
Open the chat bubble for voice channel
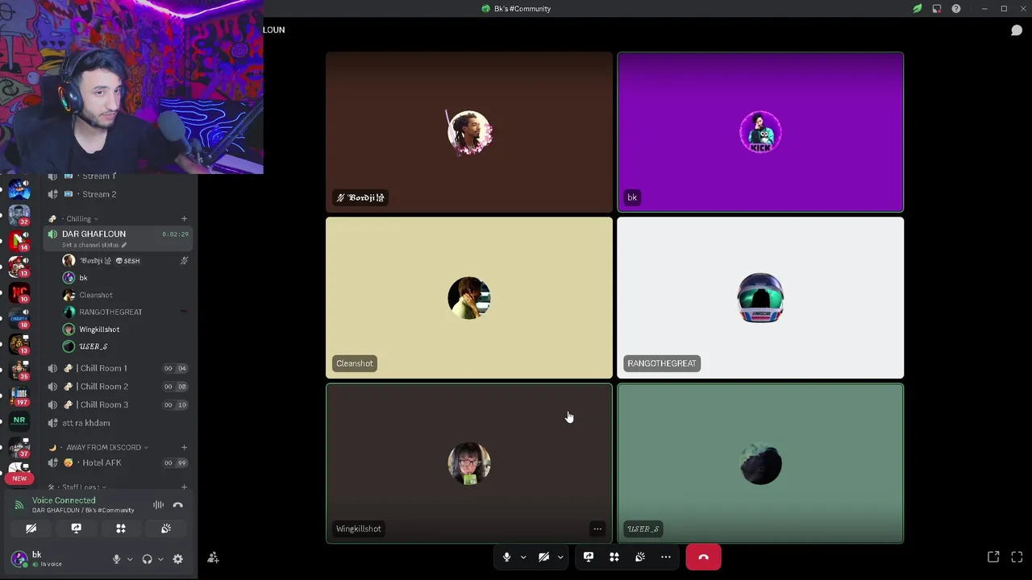pos(1017,30)
